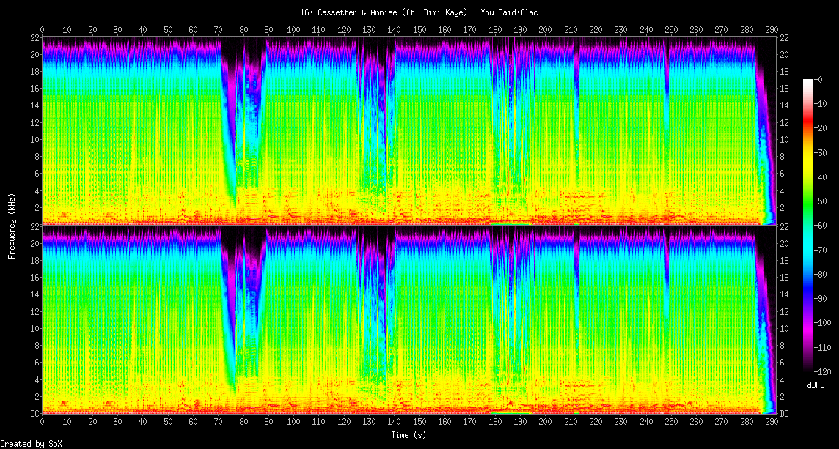
Task: Click the 0 second tick on the top time axis
Action: [42, 30]
